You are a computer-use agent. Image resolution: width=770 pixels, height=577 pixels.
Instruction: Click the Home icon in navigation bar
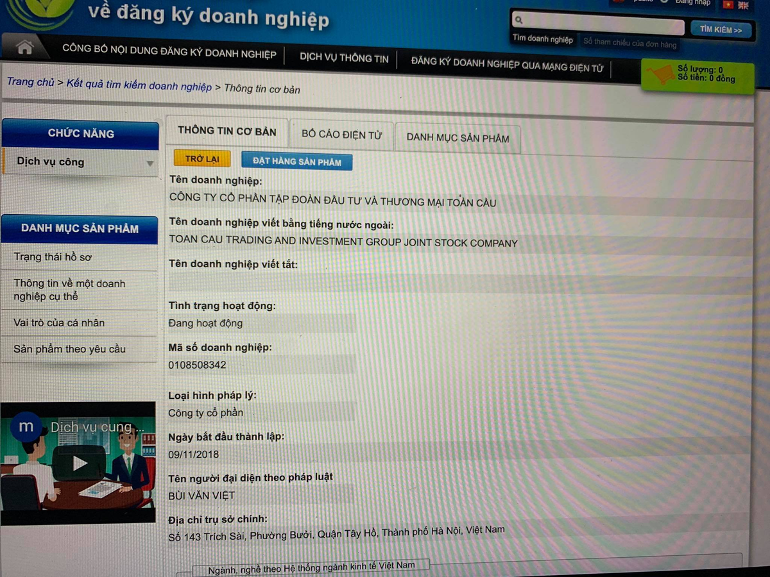[25, 47]
